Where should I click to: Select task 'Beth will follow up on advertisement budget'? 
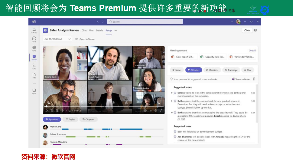tap(200, 132)
